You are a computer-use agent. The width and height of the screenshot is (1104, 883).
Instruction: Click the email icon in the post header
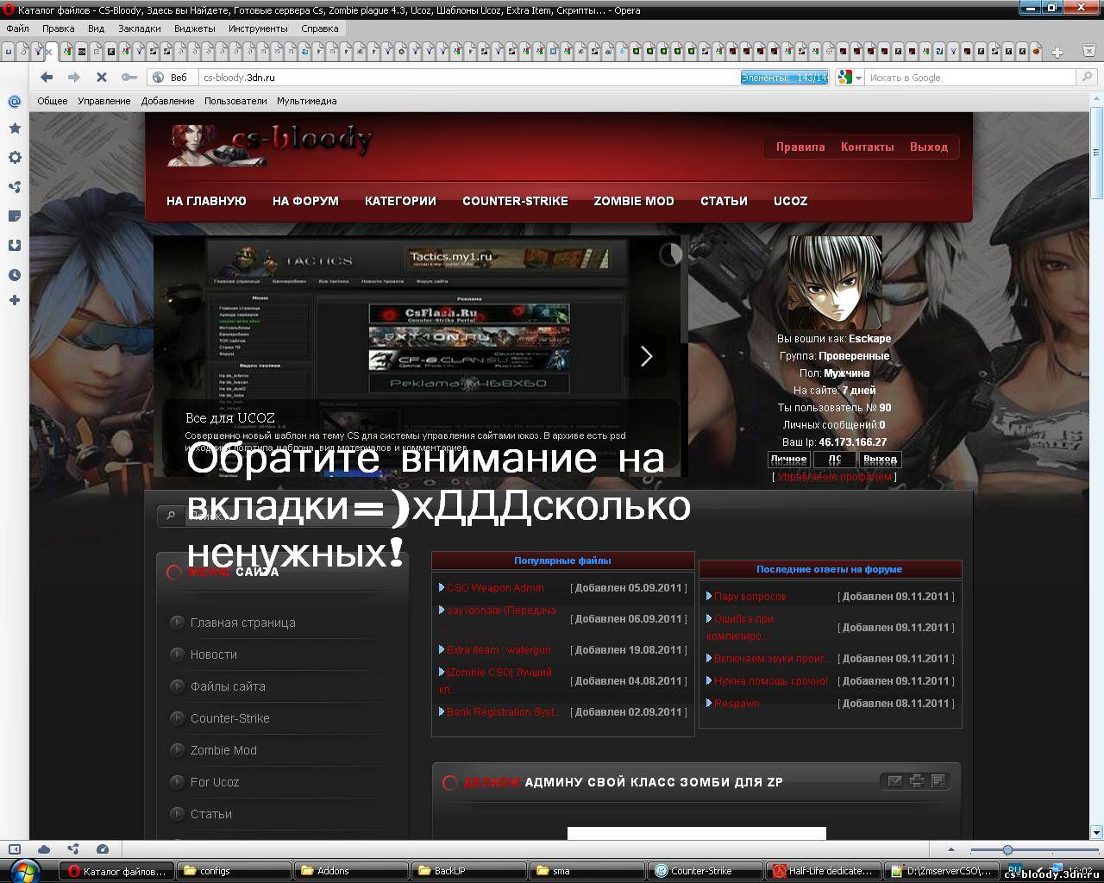pos(894,780)
